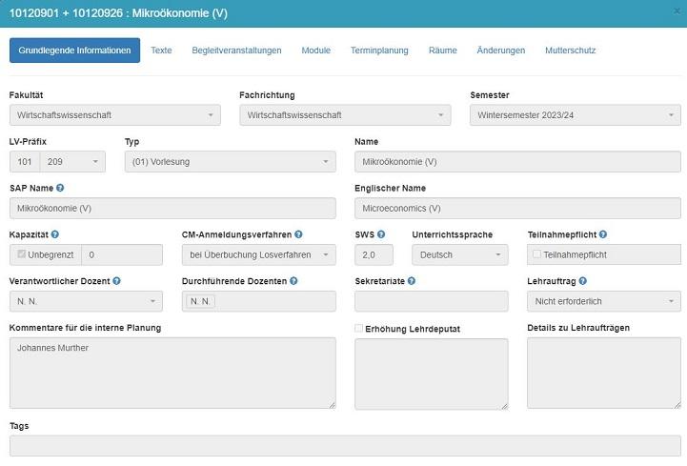Click the SWS help question icon
Viewport: 687px width, 466px height.
click(x=381, y=234)
